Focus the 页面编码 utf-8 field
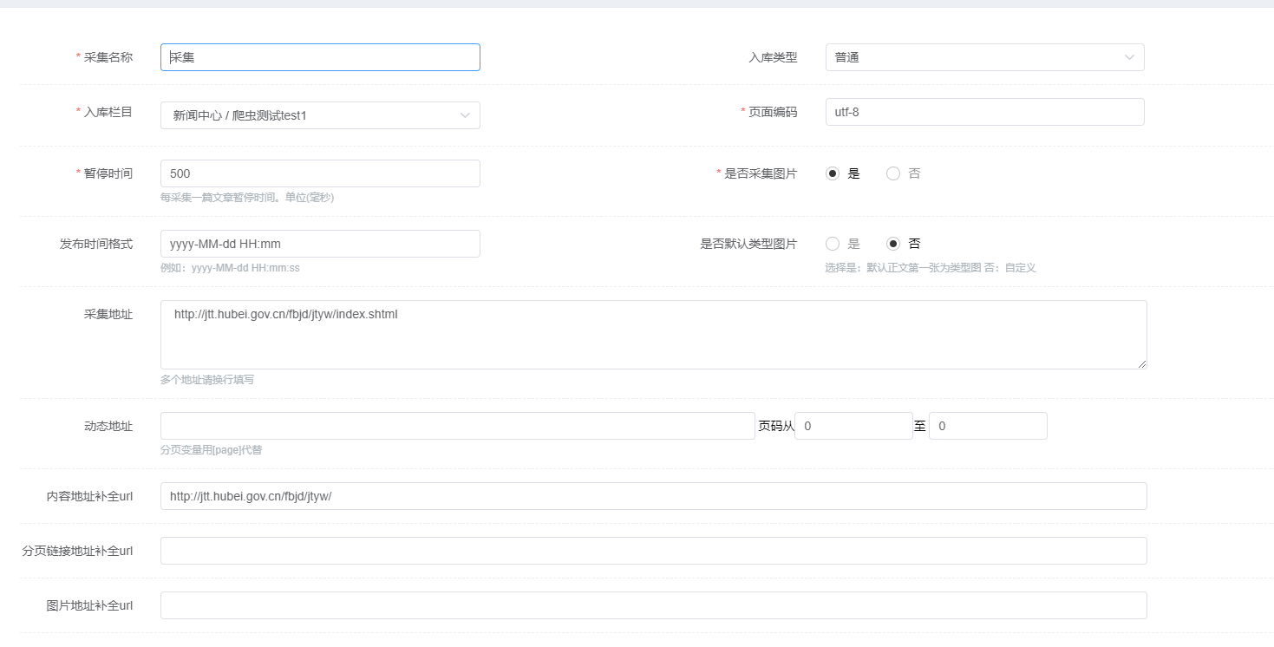The width and height of the screenshot is (1274, 647). [x=984, y=112]
